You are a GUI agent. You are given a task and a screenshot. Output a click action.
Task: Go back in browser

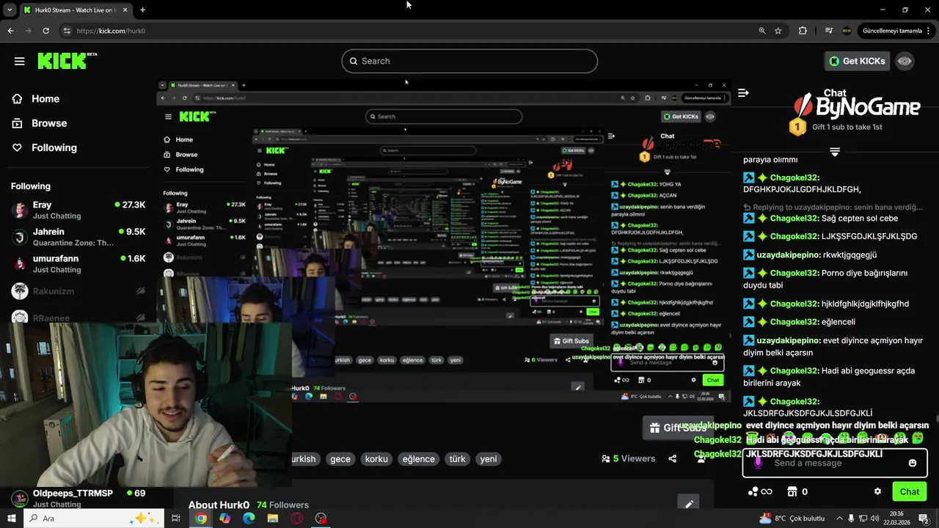coord(10,31)
